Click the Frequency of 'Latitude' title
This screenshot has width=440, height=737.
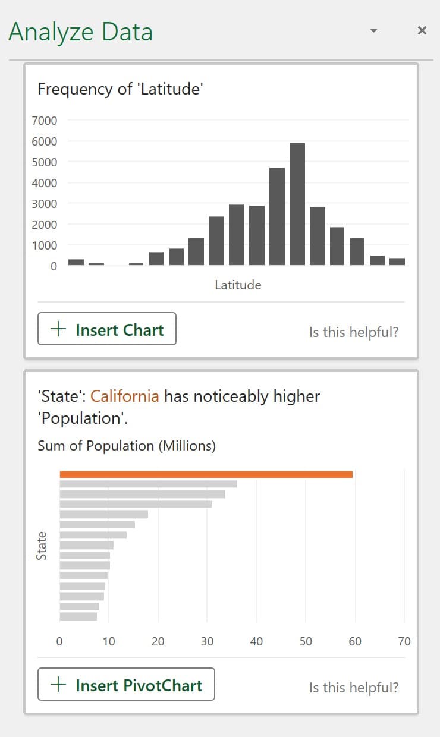pos(121,89)
